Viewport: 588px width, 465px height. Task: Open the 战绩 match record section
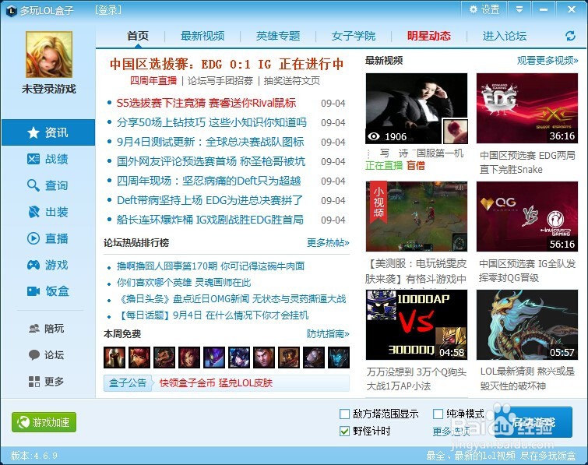point(48,159)
